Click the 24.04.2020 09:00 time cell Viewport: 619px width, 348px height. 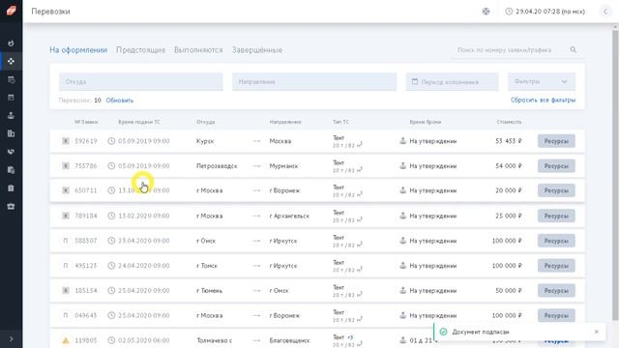point(144,266)
